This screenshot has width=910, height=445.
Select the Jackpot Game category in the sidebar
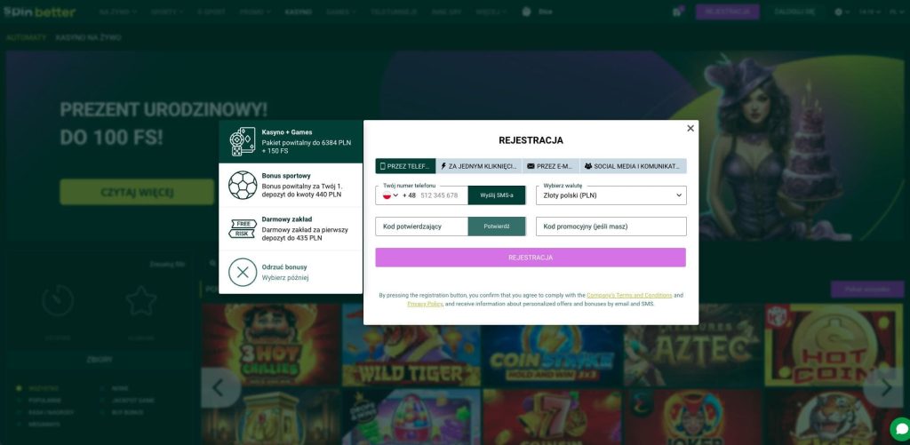132,401
